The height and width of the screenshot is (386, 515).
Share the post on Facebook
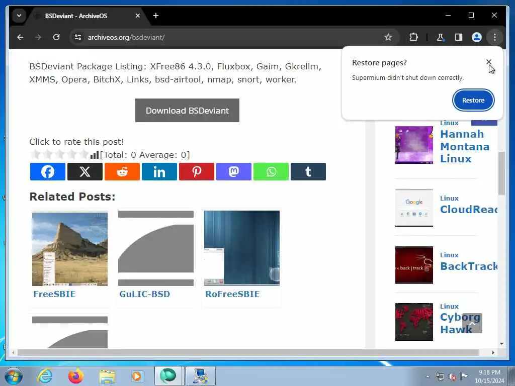48,172
